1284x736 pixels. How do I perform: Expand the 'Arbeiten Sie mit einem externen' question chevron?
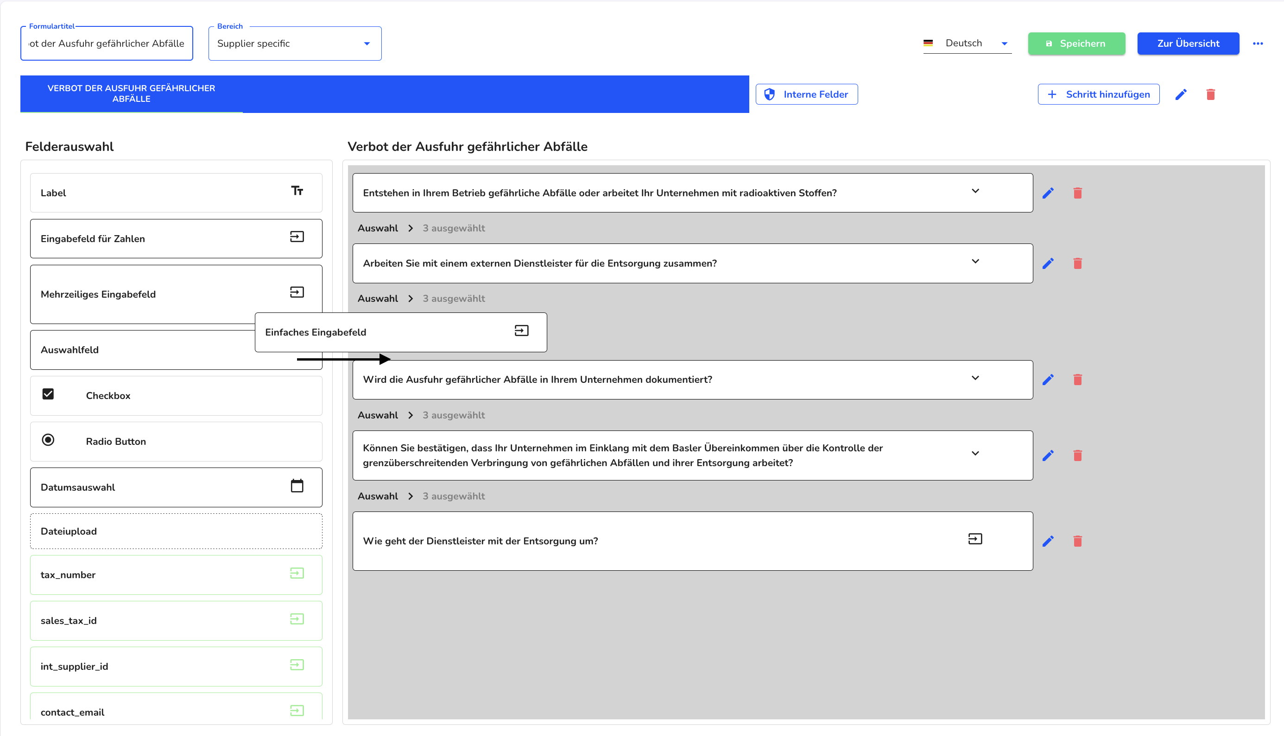coord(975,262)
